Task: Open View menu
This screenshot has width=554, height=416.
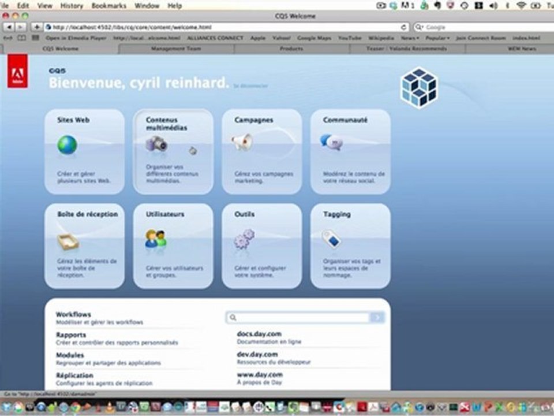Action: click(45, 6)
